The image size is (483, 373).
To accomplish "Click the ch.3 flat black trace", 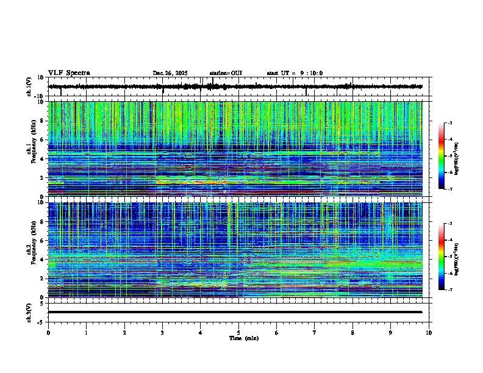I will click(x=235, y=312).
